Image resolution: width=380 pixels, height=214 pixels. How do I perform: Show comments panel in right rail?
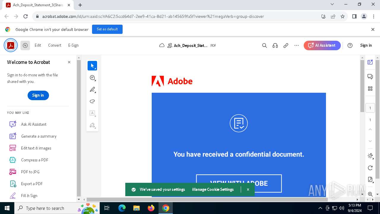(370, 77)
